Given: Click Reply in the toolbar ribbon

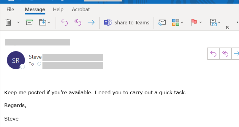Looking at the screenshot, I should [x=64, y=22].
